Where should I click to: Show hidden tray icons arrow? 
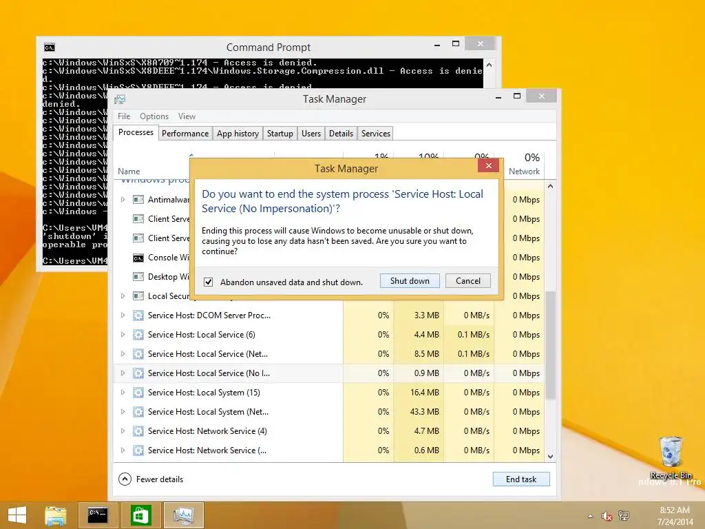pos(590,516)
